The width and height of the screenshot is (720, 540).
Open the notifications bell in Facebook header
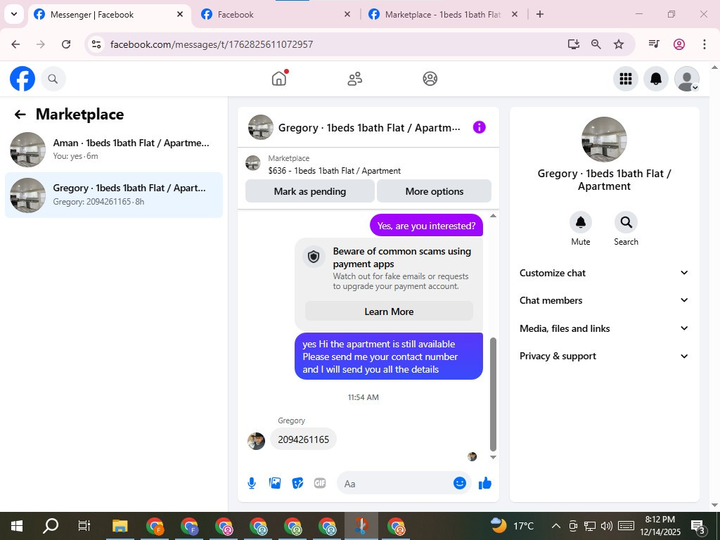[x=656, y=79]
